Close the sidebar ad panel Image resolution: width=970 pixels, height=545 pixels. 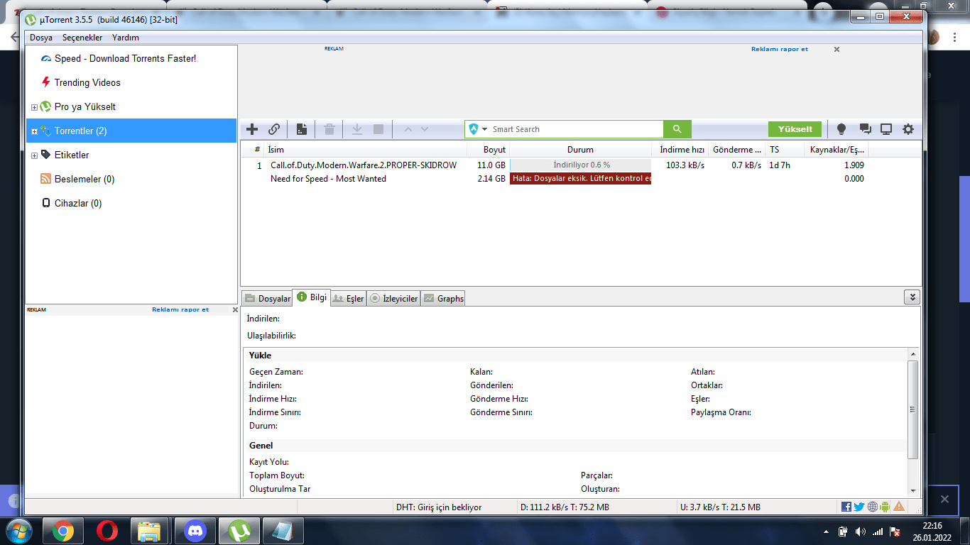pos(235,309)
